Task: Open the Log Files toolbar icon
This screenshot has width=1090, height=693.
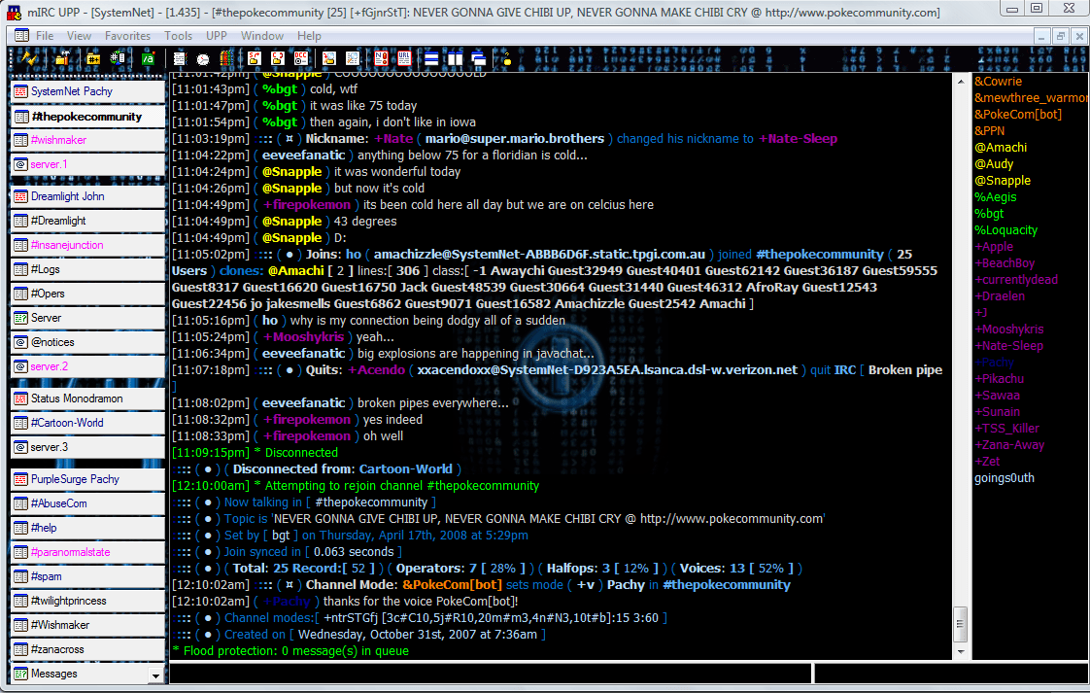Action: coord(353,59)
